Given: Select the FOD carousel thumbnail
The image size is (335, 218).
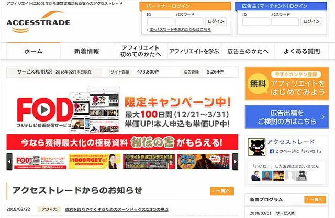Looking at the screenshot, I should pos(40,162).
